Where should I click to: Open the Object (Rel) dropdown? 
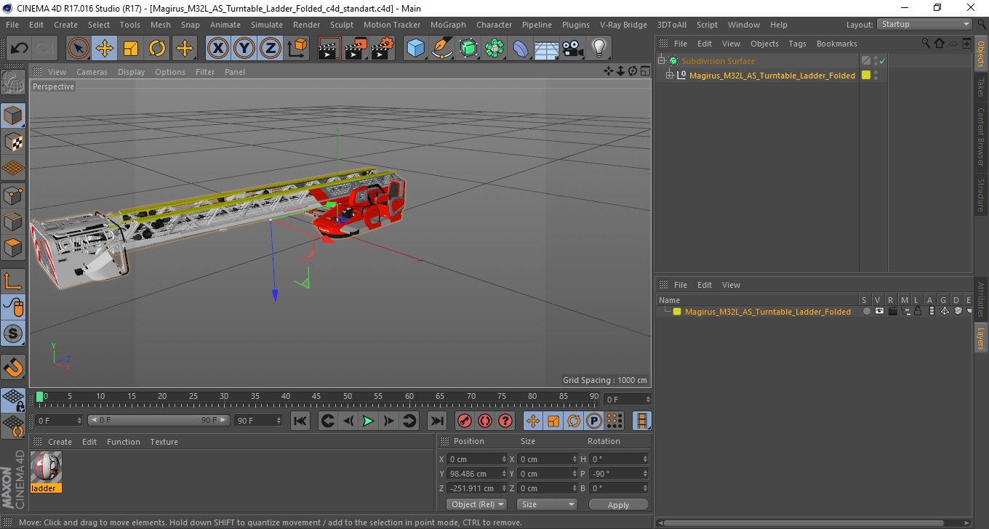tap(476, 504)
